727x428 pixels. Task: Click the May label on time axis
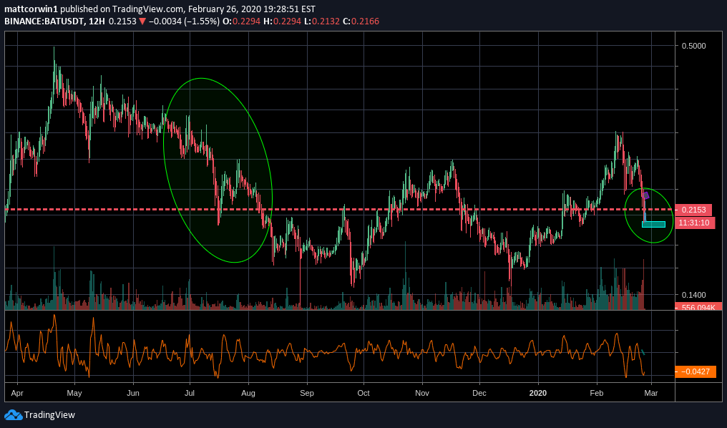point(74,393)
